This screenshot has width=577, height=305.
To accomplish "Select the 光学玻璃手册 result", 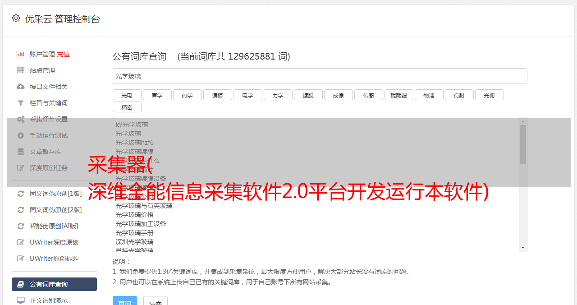I will [x=134, y=233].
